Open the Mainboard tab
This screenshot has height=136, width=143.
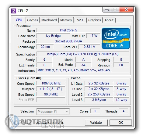pyautogui.click(x=49, y=20)
